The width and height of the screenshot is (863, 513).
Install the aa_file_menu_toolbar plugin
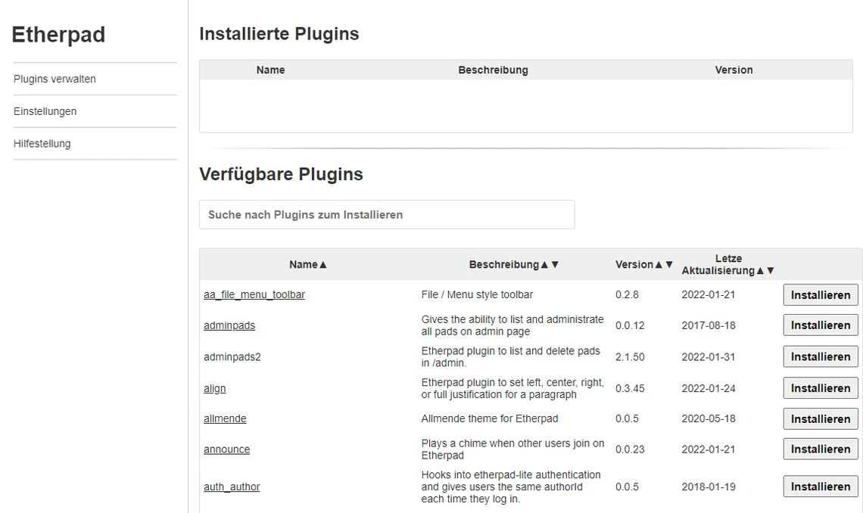tap(821, 294)
